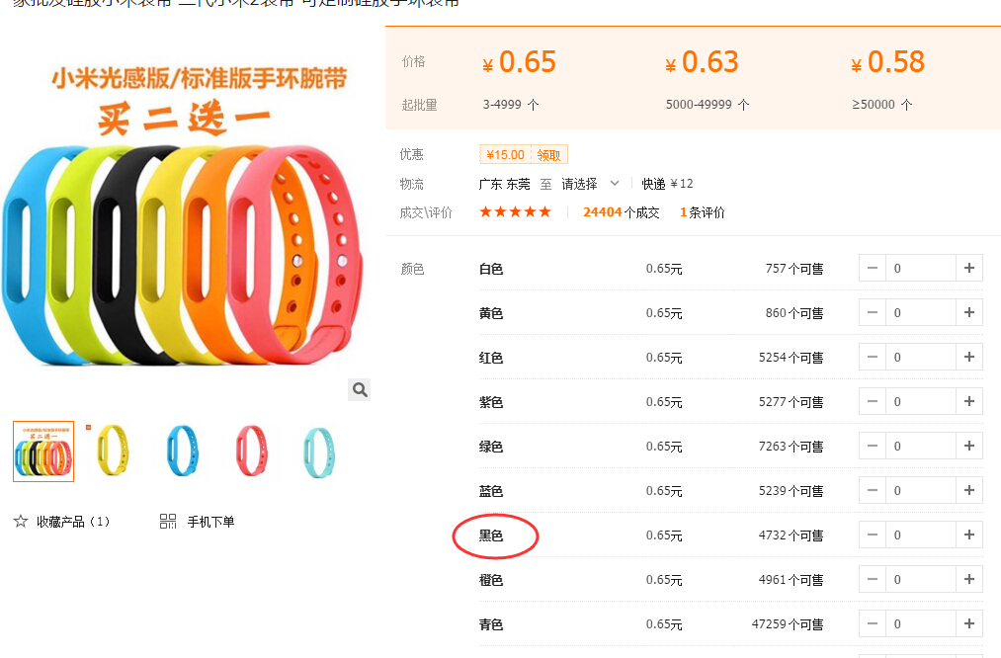Open the image magnifier search icon
Viewport: 1001px width, 658px height.
coord(360,389)
